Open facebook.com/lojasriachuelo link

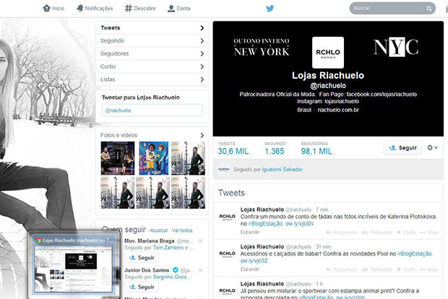tap(382, 94)
